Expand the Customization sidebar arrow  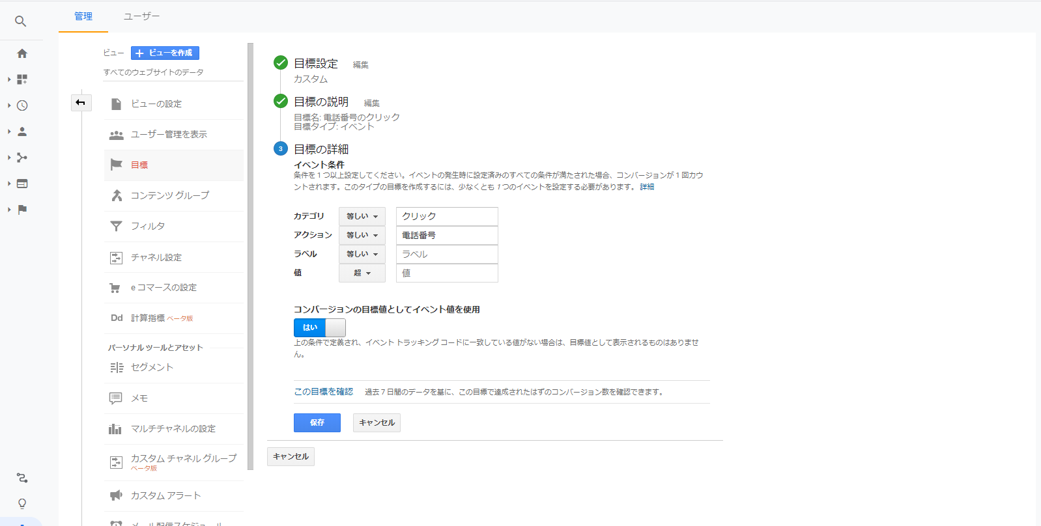pyautogui.click(x=9, y=79)
